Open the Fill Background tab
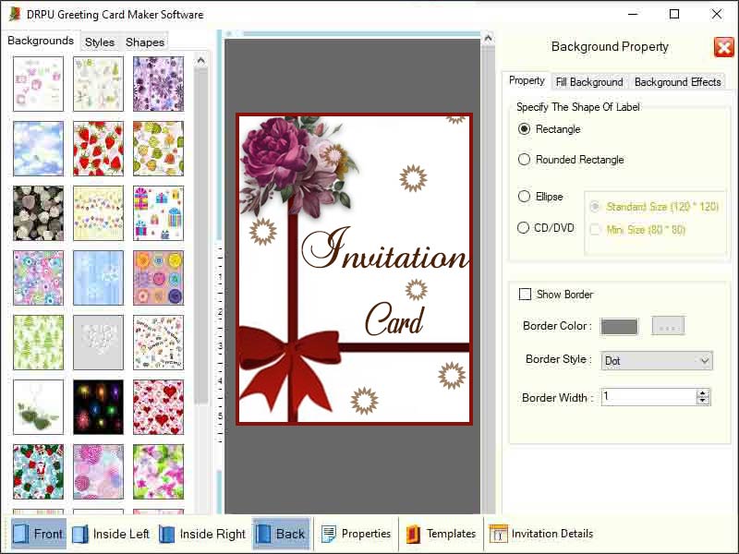Viewport: 739px width, 554px height. [589, 81]
